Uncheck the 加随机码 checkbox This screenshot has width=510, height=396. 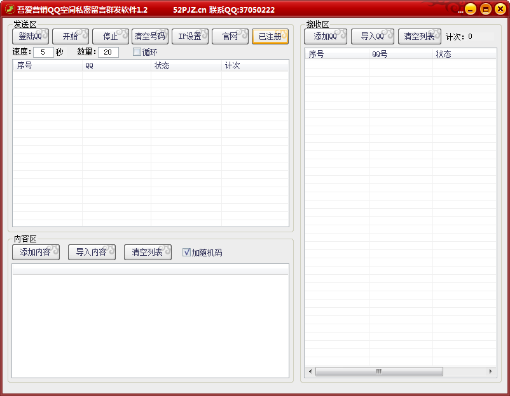click(x=186, y=253)
